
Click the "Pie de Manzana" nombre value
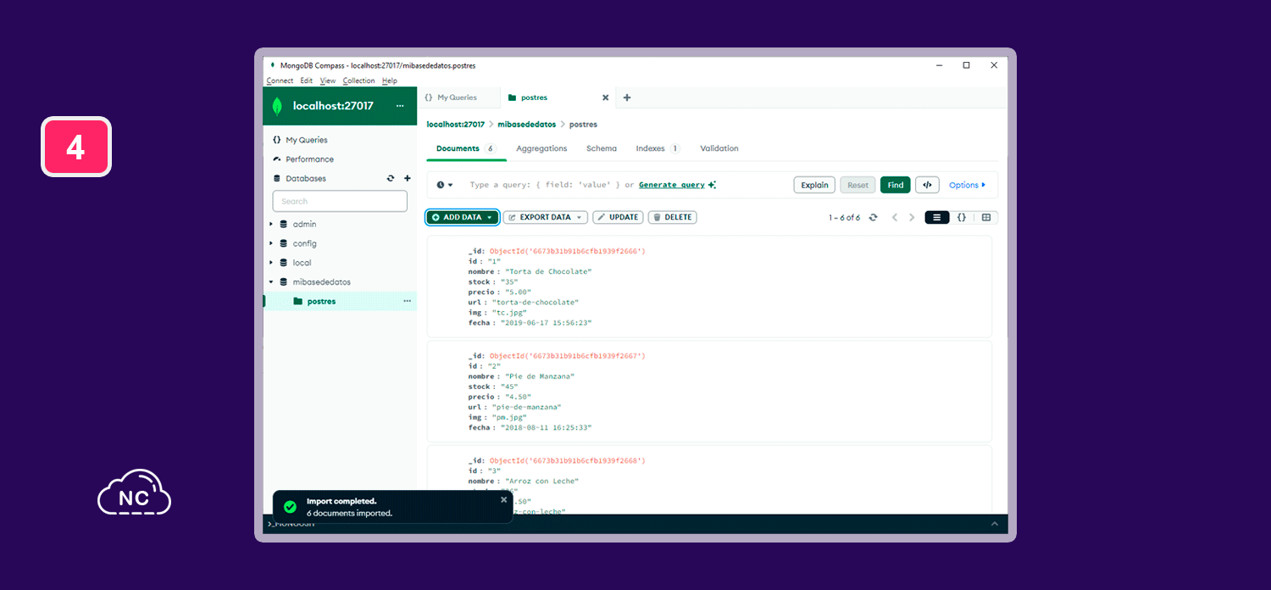click(539, 376)
